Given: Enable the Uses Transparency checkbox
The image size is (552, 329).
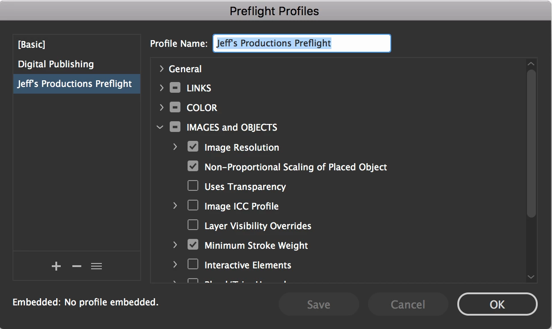Looking at the screenshot, I should point(193,186).
